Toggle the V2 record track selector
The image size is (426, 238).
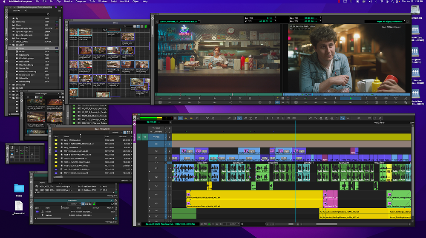click(x=156, y=151)
